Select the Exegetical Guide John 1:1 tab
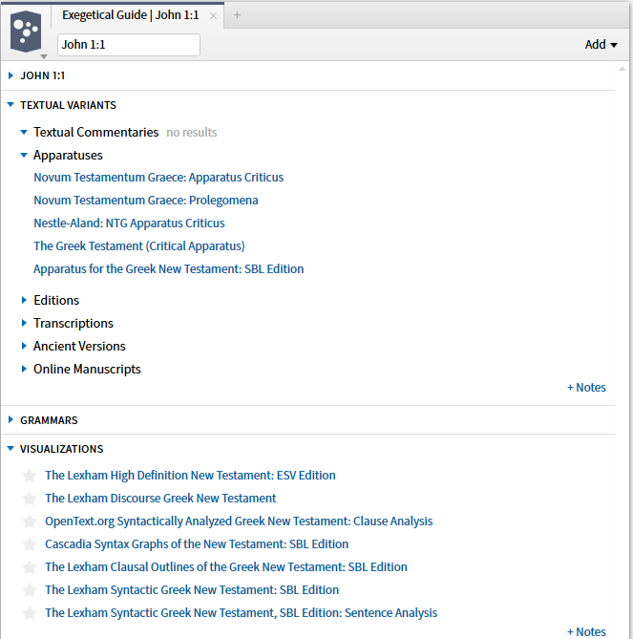 coord(130,15)
